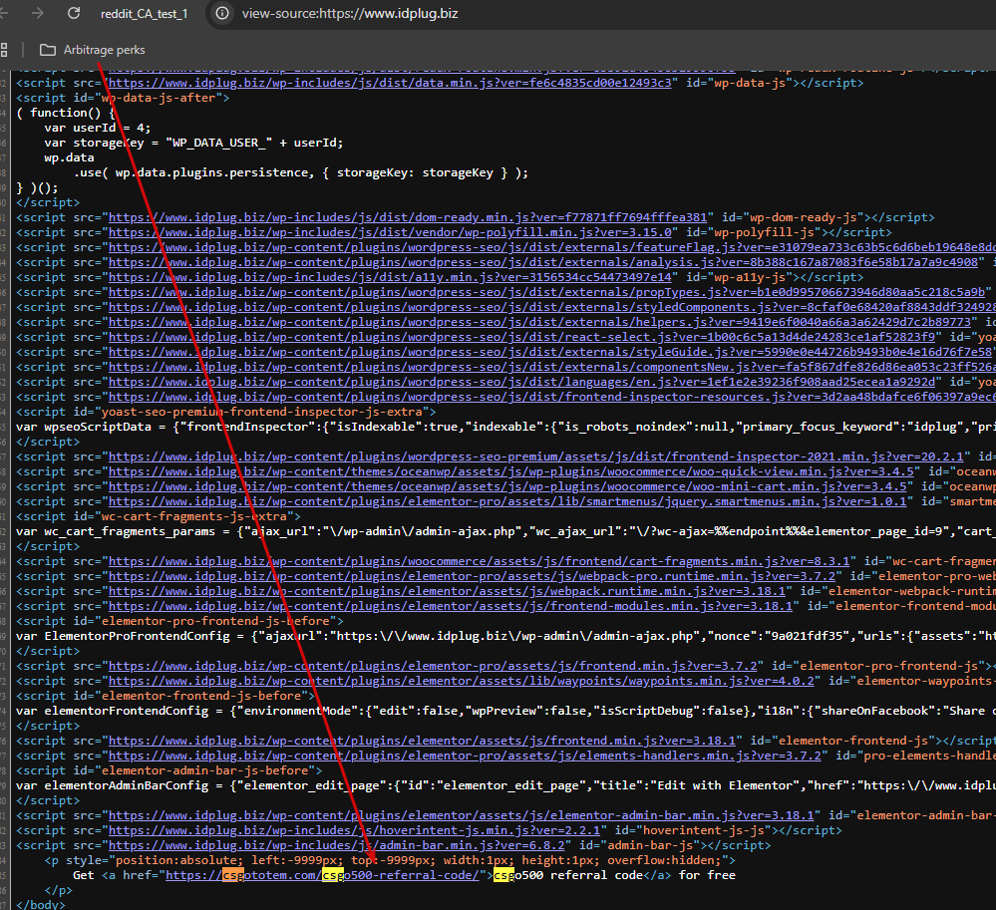Click the 'var elementorFrontendConfig' line

[x=505, y=711]
